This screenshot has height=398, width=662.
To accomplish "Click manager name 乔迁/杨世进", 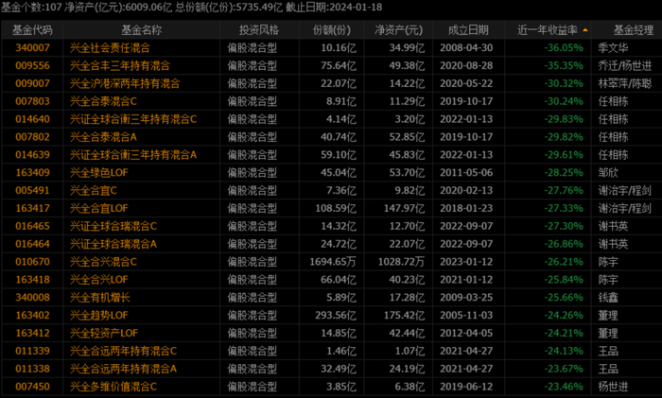I will click(625, 65).
